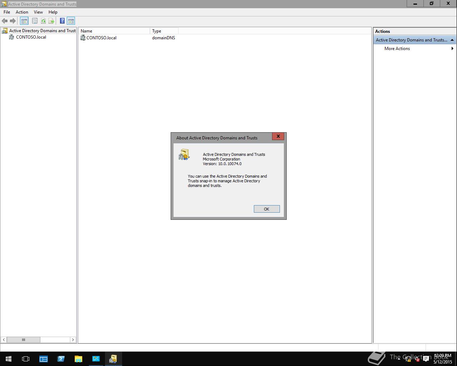
Task: Click the Back arrow in the toolbar
Action: click(x=5, y=21)
